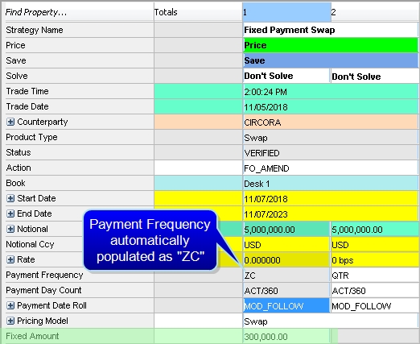The height and width of the screenshot is (344, 420).
Task: Expand the Rate property row
Action: point(10,259)
